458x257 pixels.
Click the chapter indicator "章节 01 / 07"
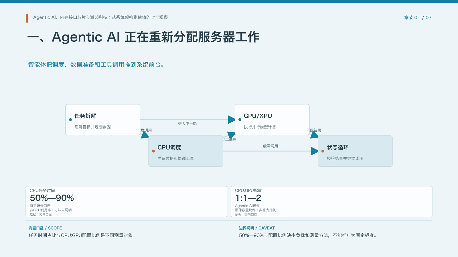pyautogui.click(x=418, y=17)
